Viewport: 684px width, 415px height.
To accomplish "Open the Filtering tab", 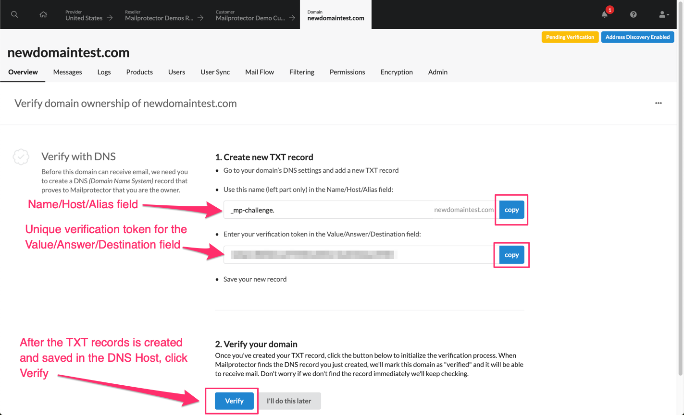I will pyautogui.click(x=302, y=72).
